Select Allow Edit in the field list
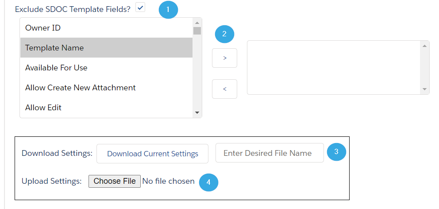 (106, 108)
